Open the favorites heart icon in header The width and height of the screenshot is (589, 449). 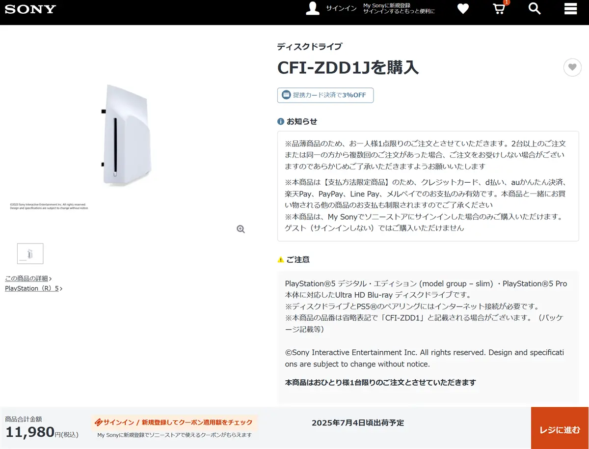point(463,8)
